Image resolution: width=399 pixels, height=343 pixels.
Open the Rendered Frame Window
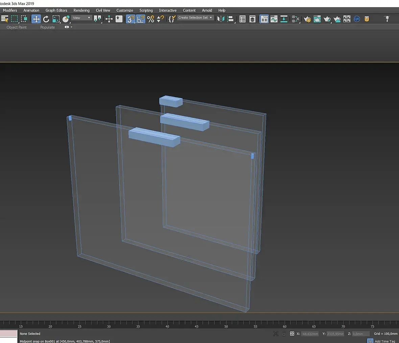(x=317, y=19)
